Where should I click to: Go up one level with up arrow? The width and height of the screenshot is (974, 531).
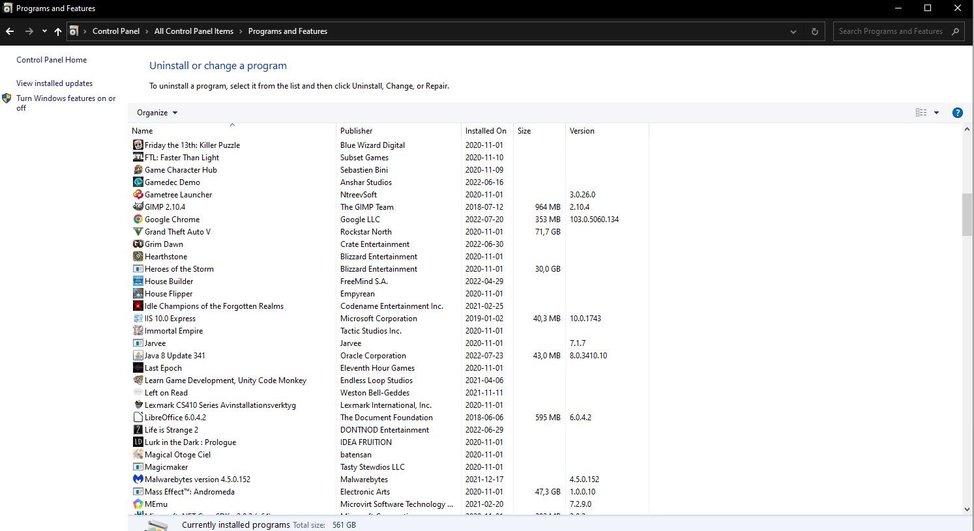point(58,31)
